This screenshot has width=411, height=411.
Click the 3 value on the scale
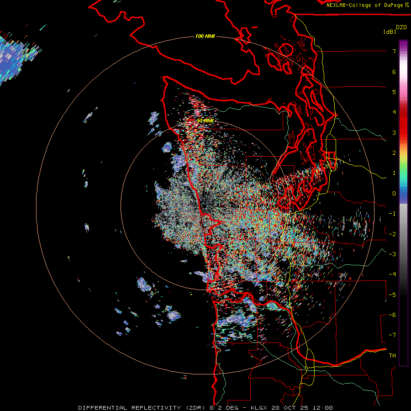[x=394, y=132]
